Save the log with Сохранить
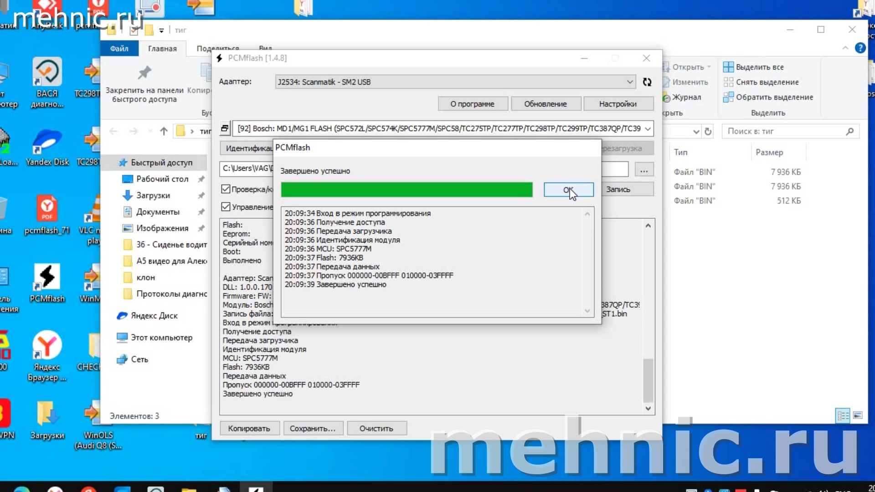The height and width of the screenshot is (492, 875). [x=313, y=429]
